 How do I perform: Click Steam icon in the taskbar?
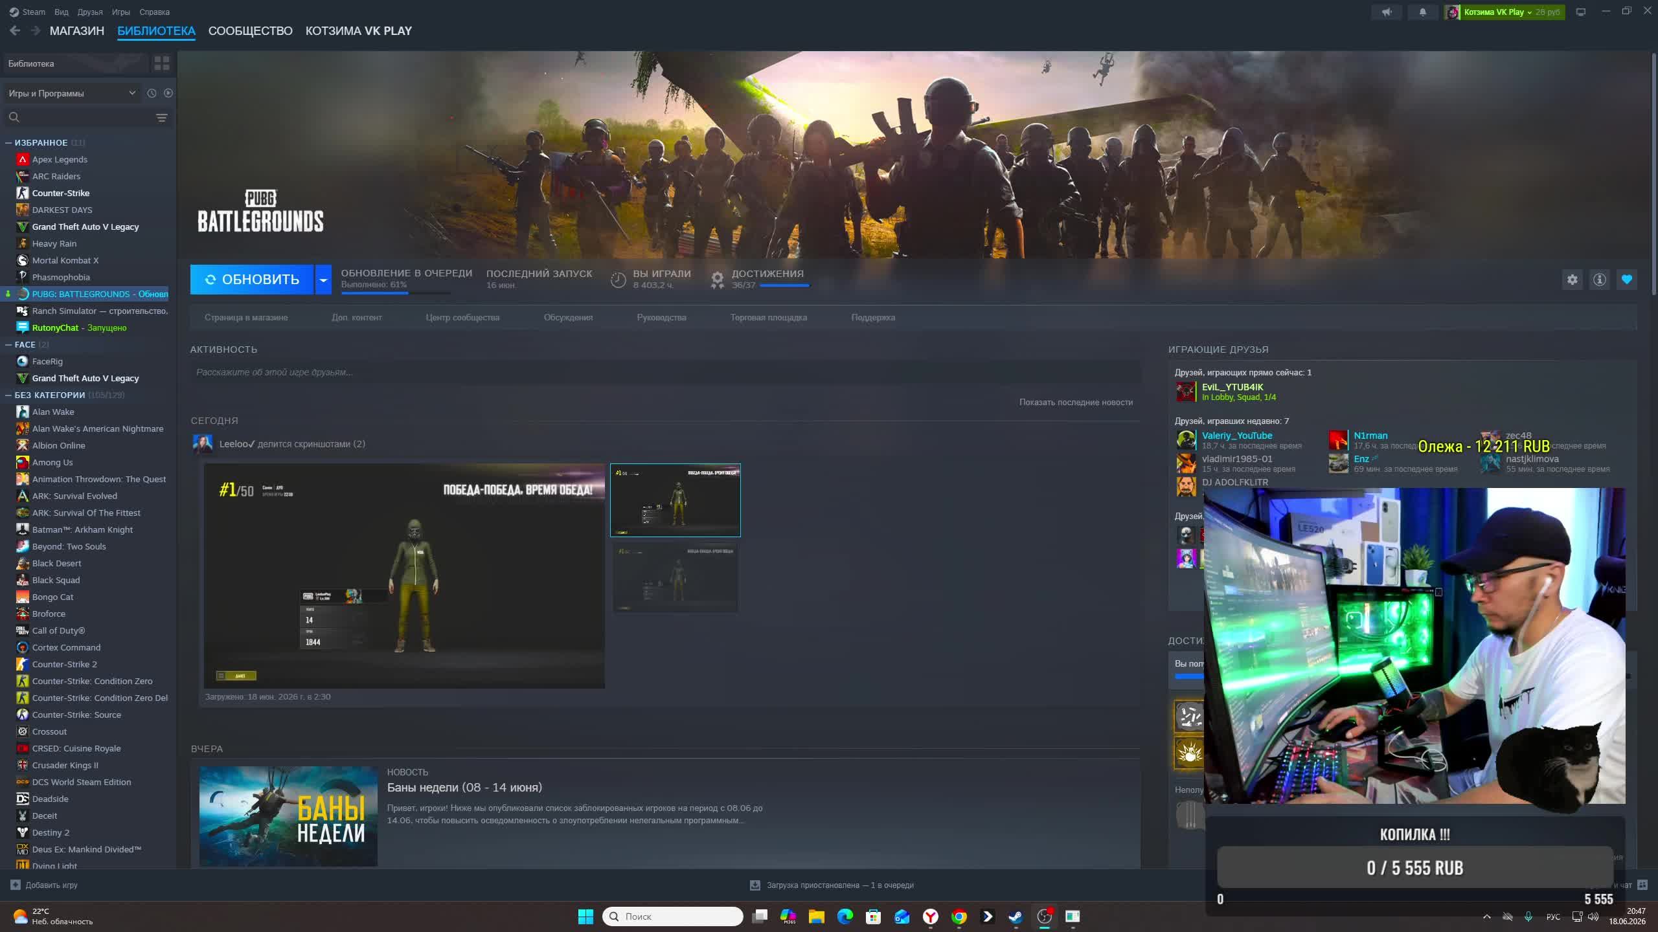point(1016,916)
